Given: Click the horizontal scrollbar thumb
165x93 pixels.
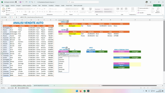Looking at the screenshot, I should point(129,86).
